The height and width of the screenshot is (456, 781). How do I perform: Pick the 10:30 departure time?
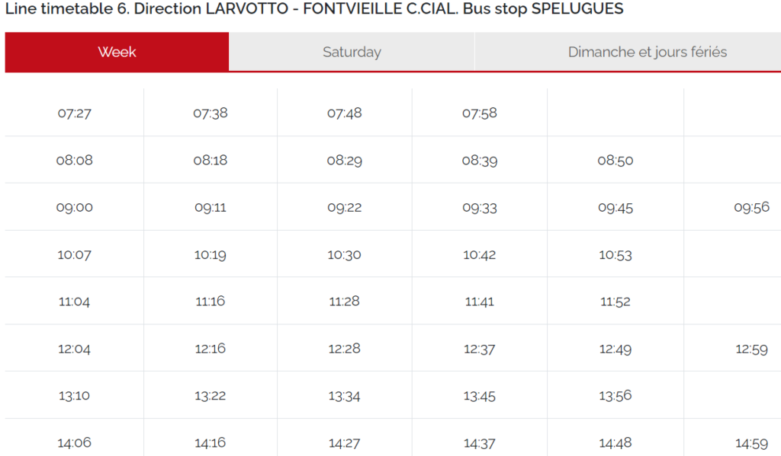point(344,255)
